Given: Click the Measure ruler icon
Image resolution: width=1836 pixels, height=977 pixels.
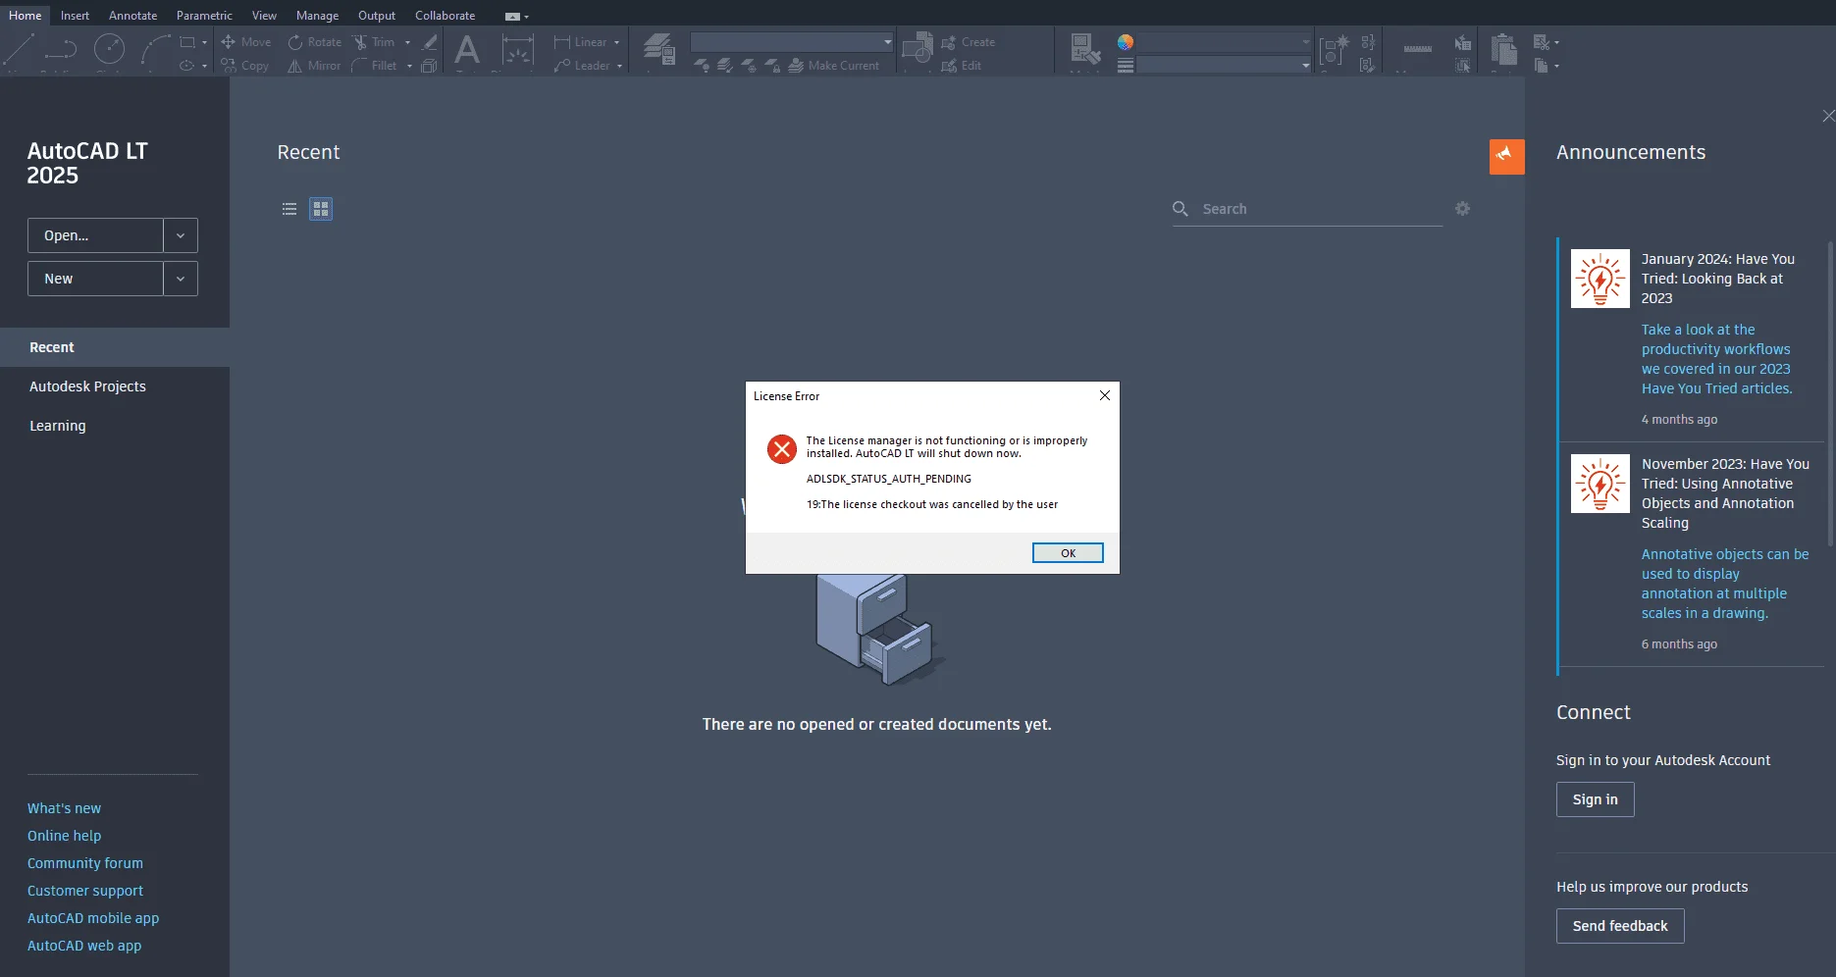Looking at the screenshot, I should point(1417,49).
